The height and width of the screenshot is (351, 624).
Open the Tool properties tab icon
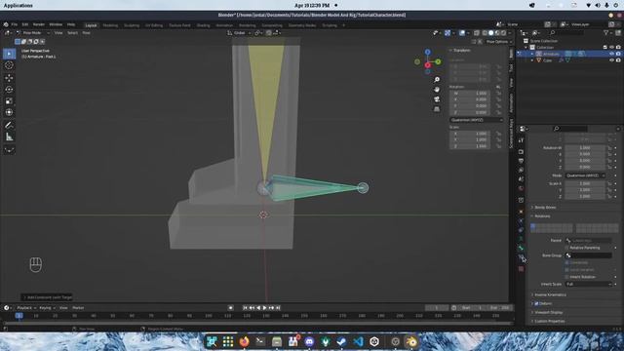[521, 140]
